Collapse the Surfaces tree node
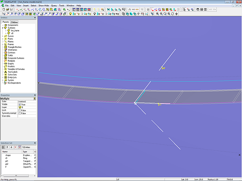Viewport: 242px width, 181px height. (x=3, y=28)
